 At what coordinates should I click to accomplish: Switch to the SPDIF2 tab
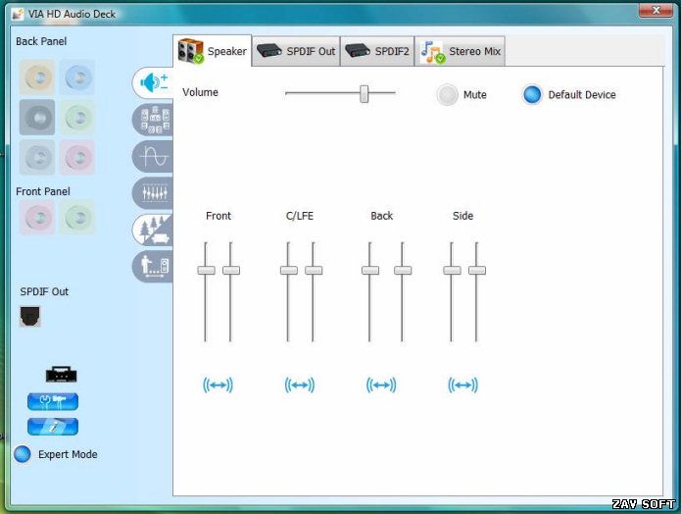377,51
